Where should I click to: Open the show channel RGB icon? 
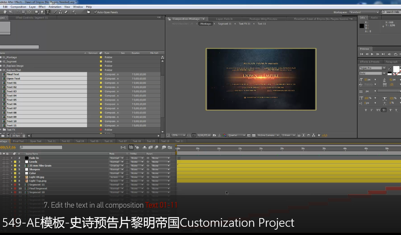(x=224, y=135)
